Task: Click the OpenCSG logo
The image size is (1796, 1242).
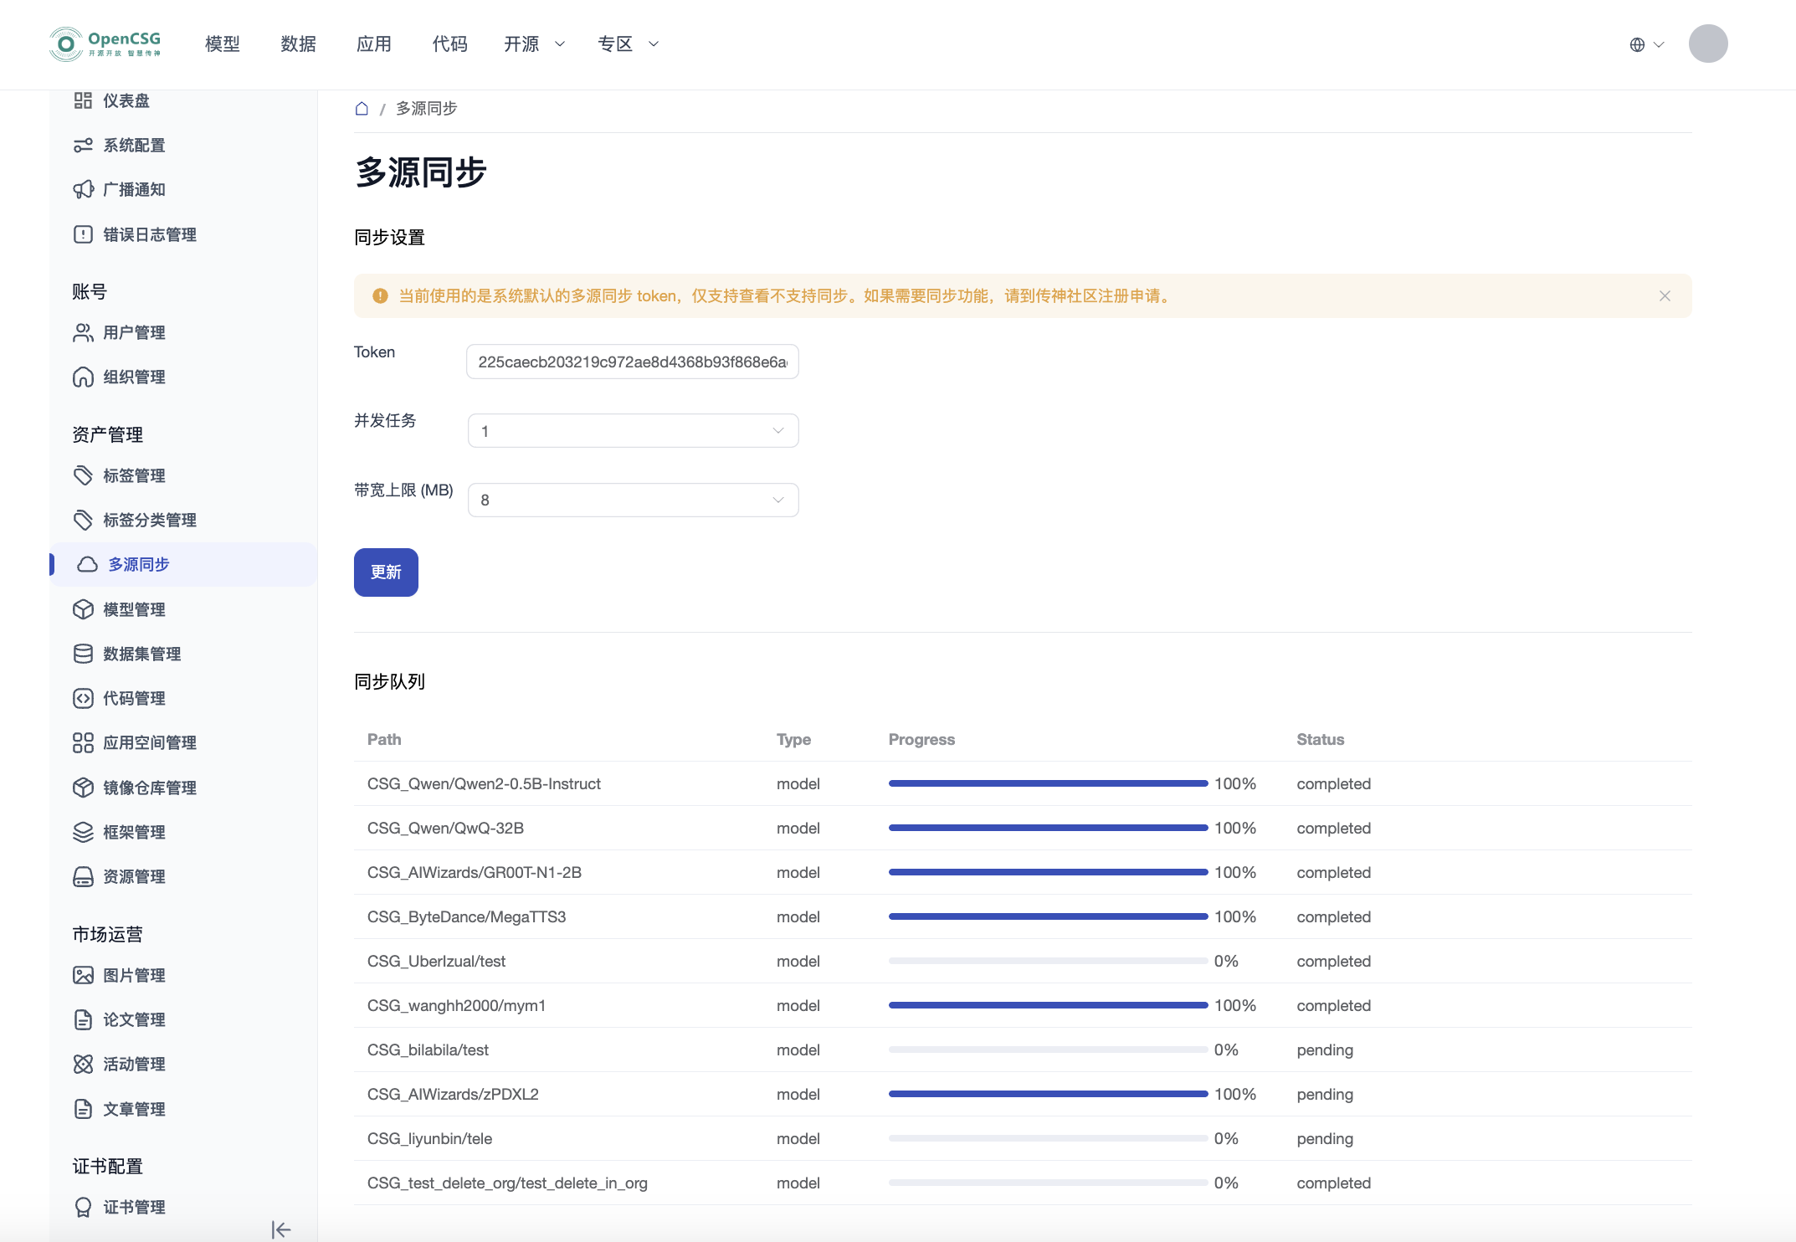Action: coord(105,44)
